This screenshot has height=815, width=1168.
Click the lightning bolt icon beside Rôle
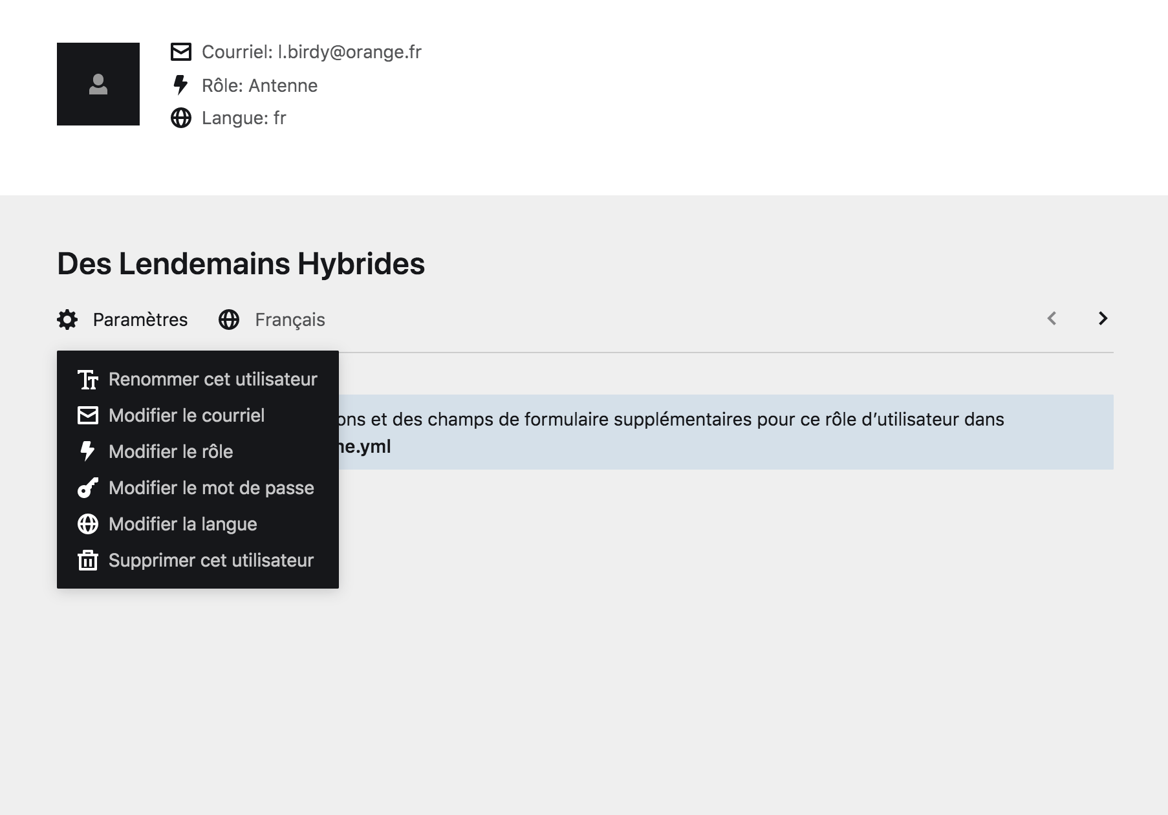pos(181,85)
